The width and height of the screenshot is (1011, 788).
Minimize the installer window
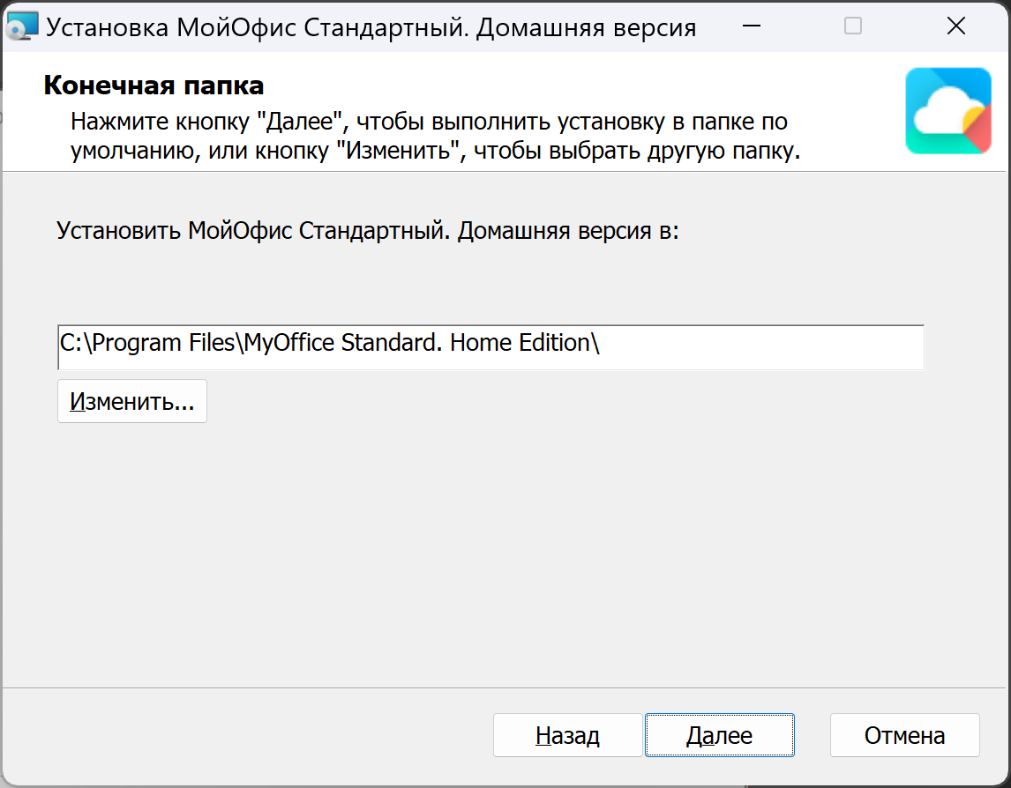click(x=751, y=26)
